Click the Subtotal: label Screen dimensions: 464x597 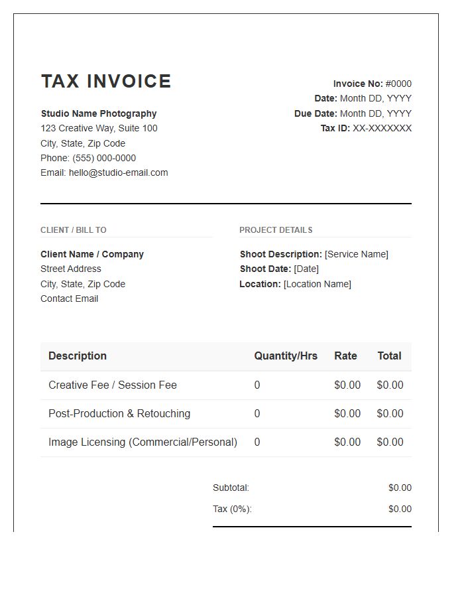(x=231, y=488)
